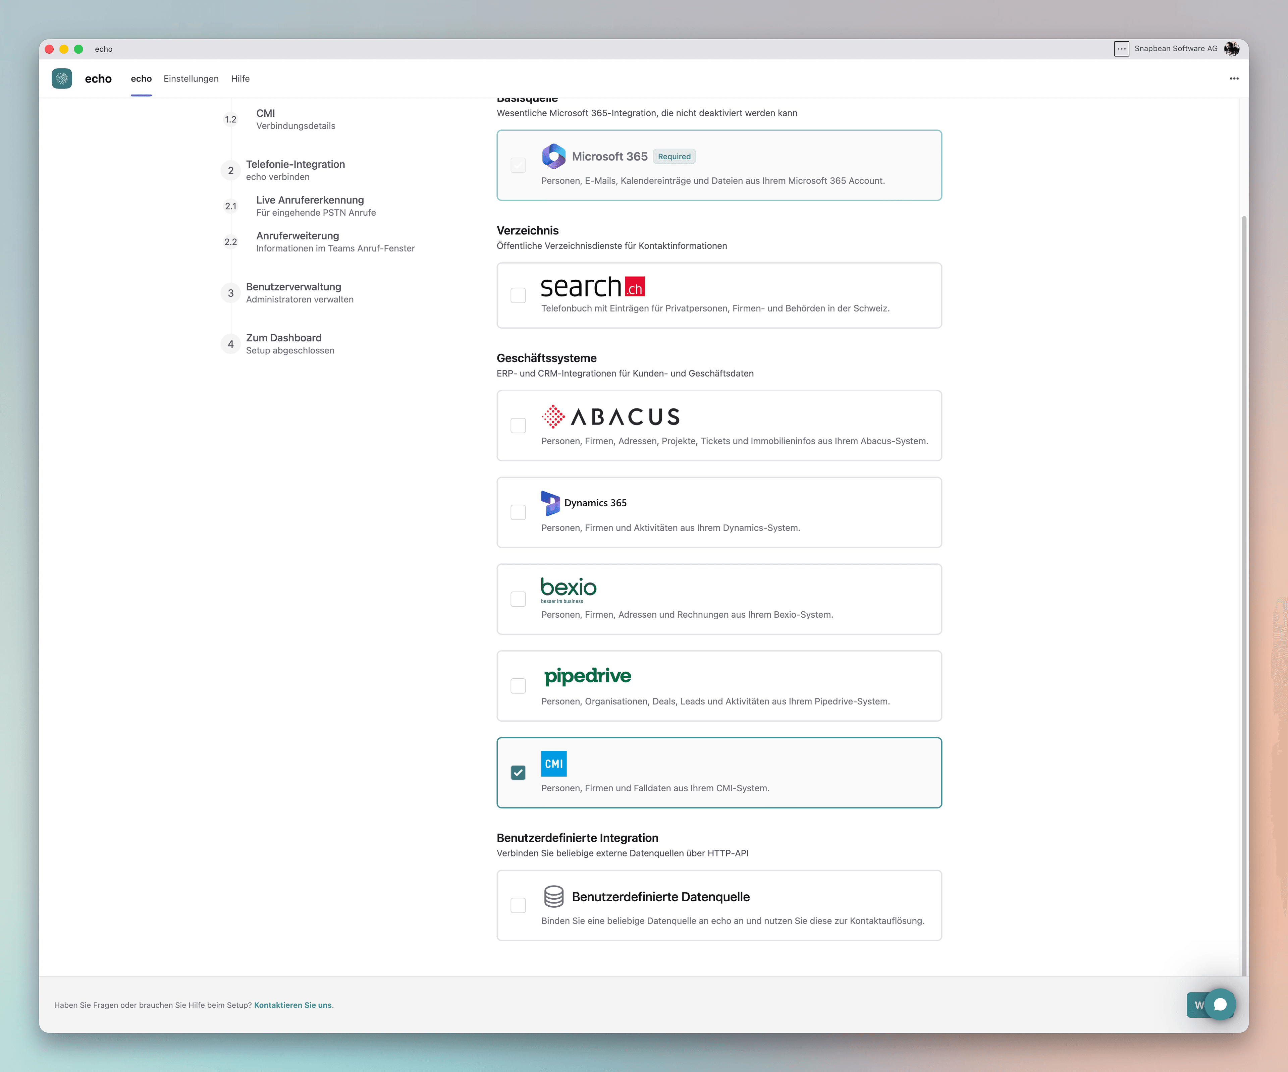Click the blue CMI logo
1288x1072 pixels.
click(554, 764)
